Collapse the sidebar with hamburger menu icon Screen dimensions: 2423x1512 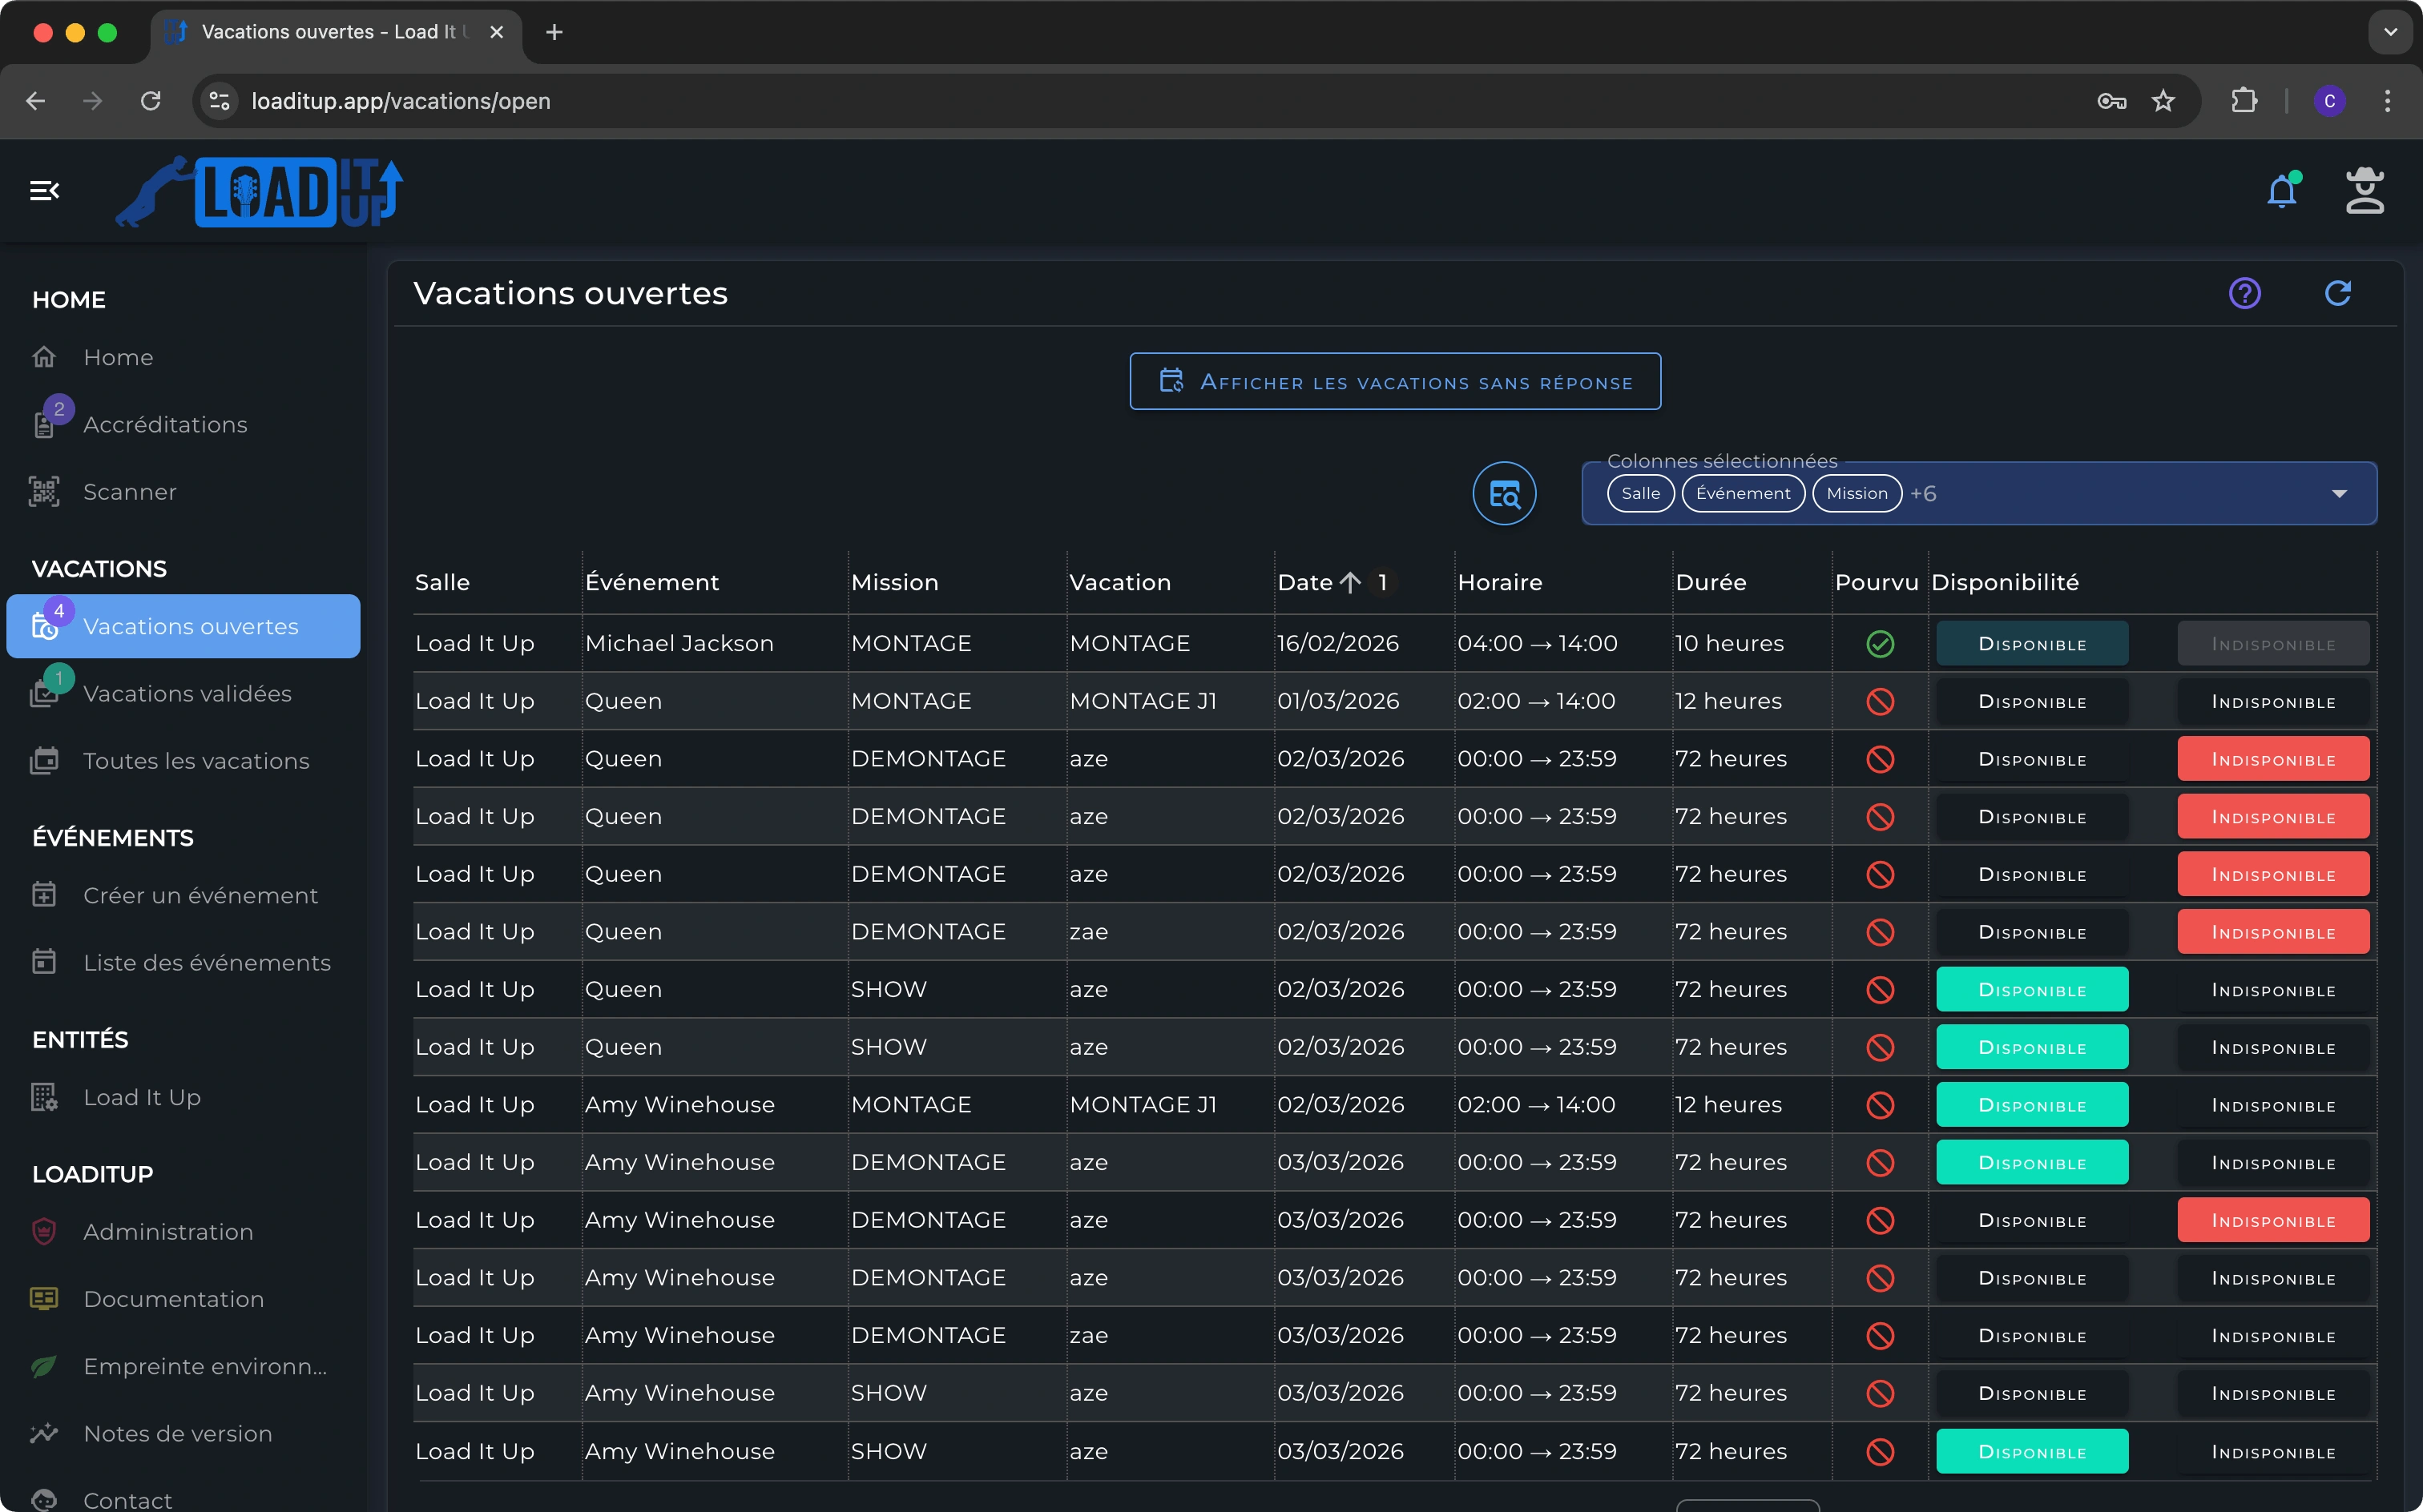(44, 190)
